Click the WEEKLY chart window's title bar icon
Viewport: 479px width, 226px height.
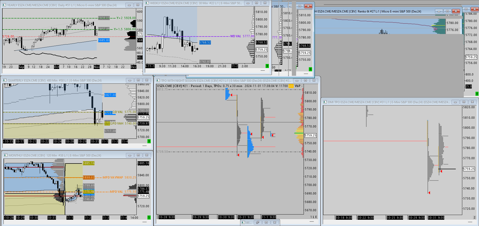point(147,3)
